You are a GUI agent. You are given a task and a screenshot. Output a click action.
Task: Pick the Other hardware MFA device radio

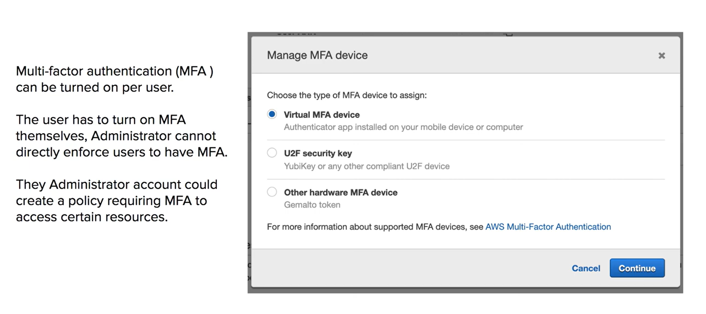click(272, 192)
